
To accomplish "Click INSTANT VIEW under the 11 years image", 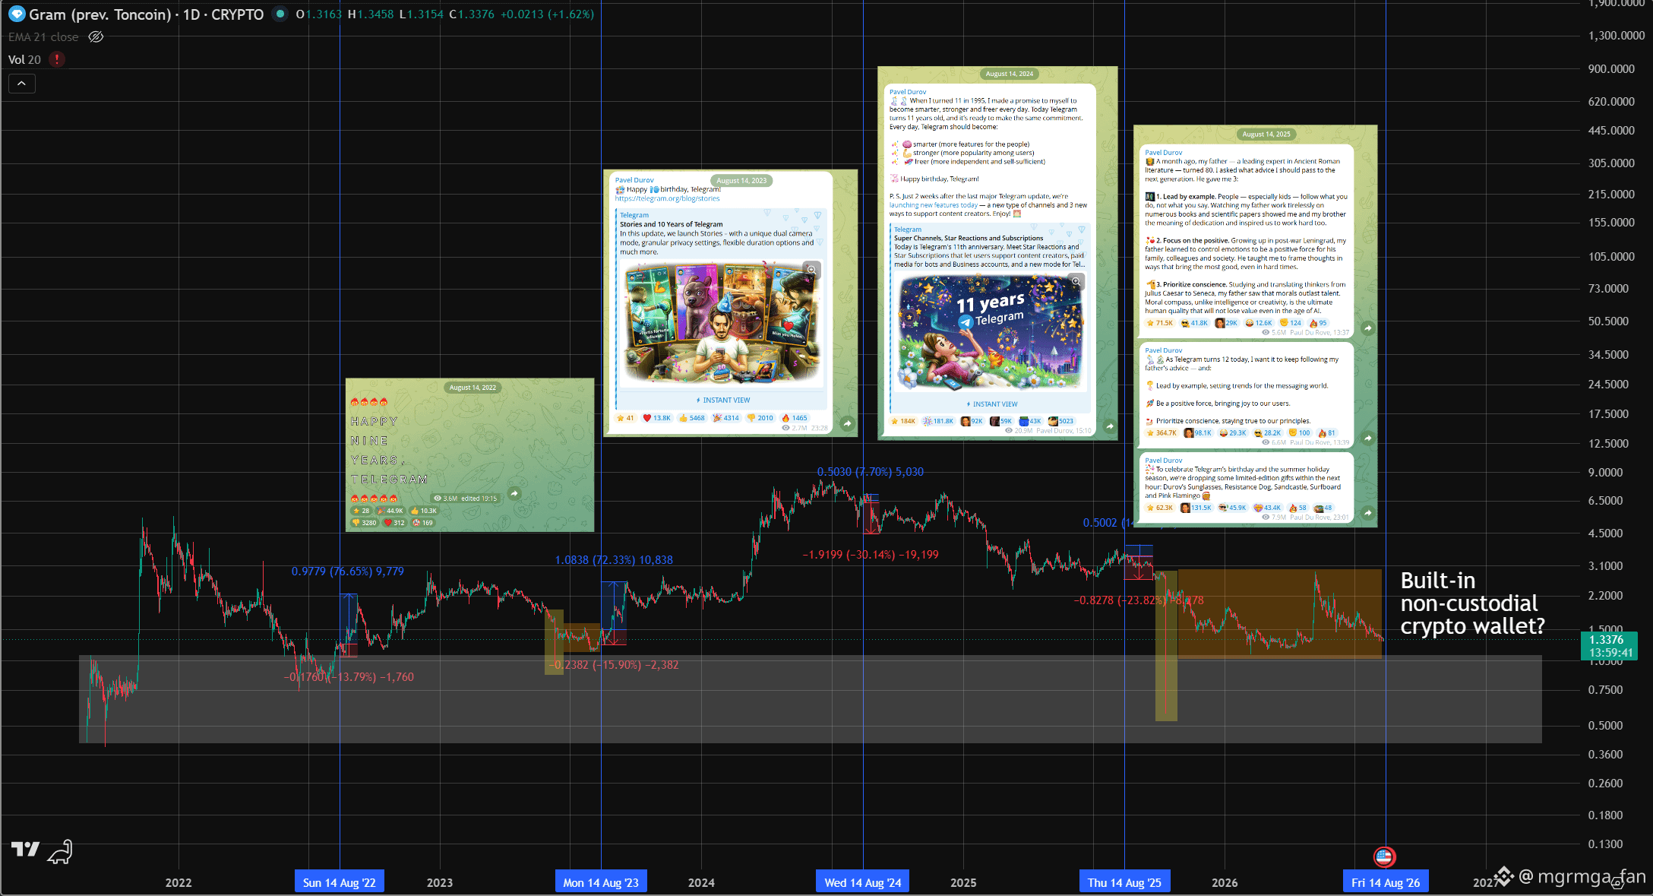I will coord(992,404).
